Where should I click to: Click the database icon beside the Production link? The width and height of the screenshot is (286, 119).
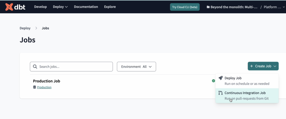click(x=35, y=87)
